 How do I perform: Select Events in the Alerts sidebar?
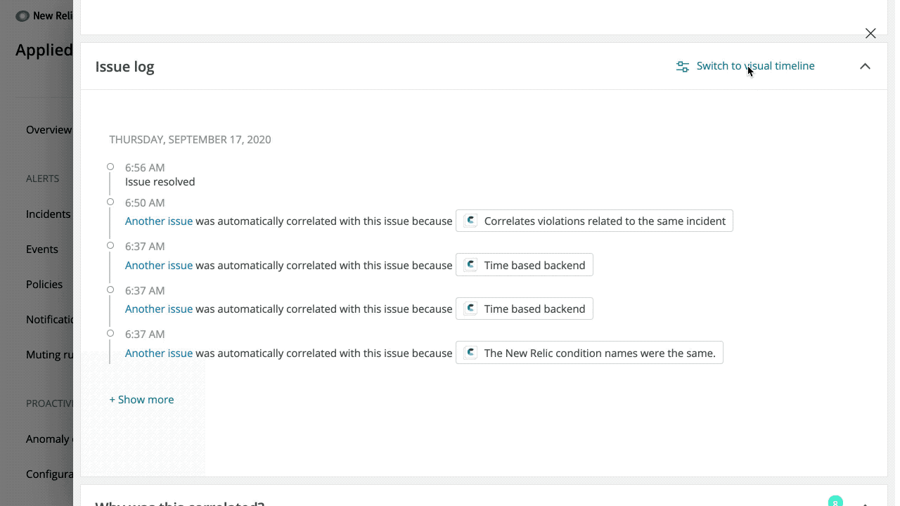tap(41, 249)
